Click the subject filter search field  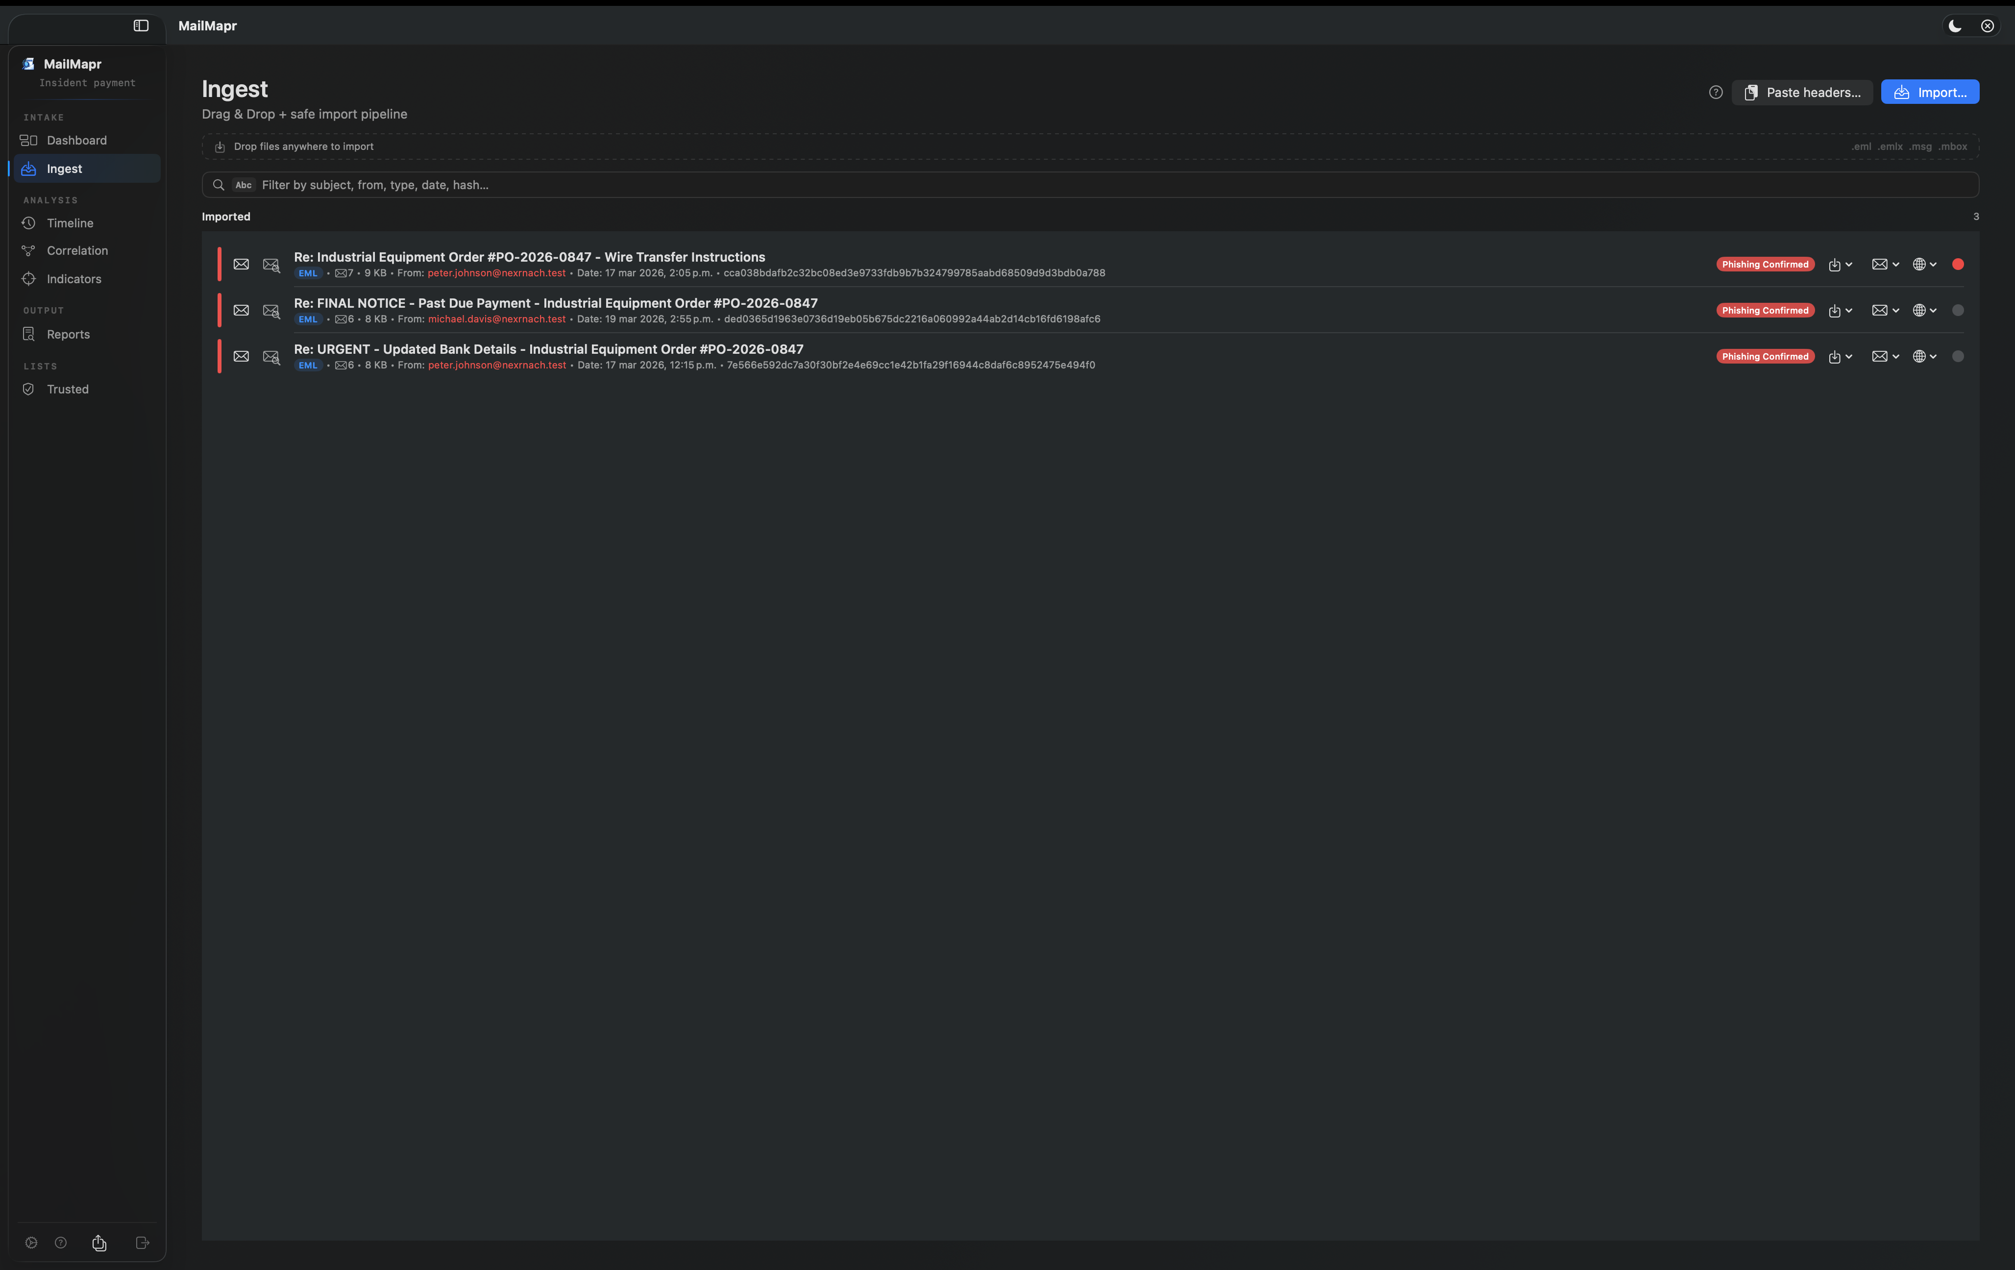[669, 185]
